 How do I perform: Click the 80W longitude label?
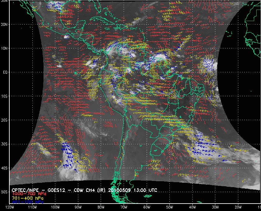(x=101, y=207)
